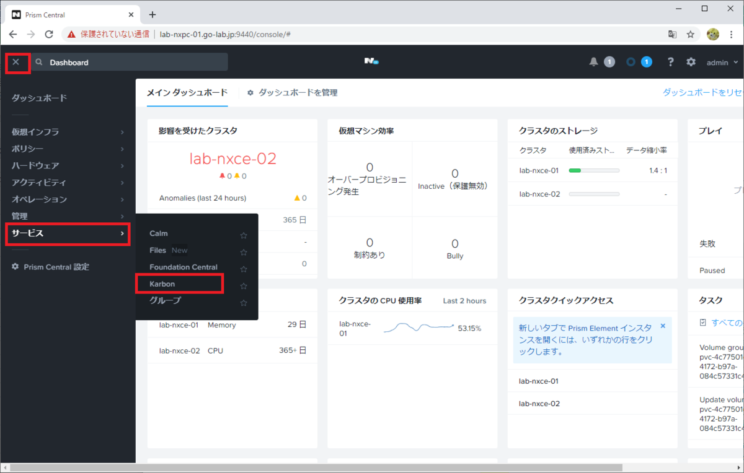Open ダッシュボード in sidebar
Screen dimensions: 744x473
(39, 98)
